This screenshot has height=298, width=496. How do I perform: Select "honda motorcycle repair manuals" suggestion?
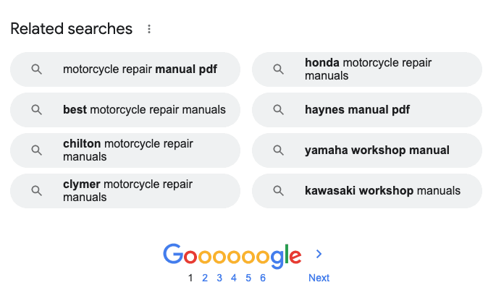coord(368,69)
